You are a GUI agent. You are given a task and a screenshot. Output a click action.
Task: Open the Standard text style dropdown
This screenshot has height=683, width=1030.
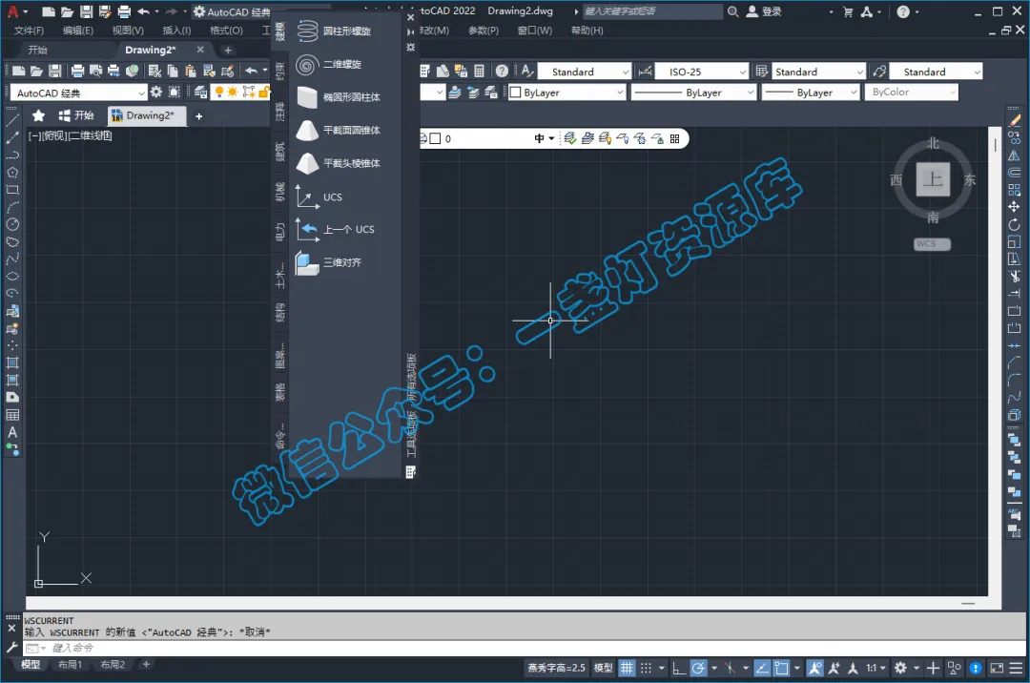(x=585, y=72)
